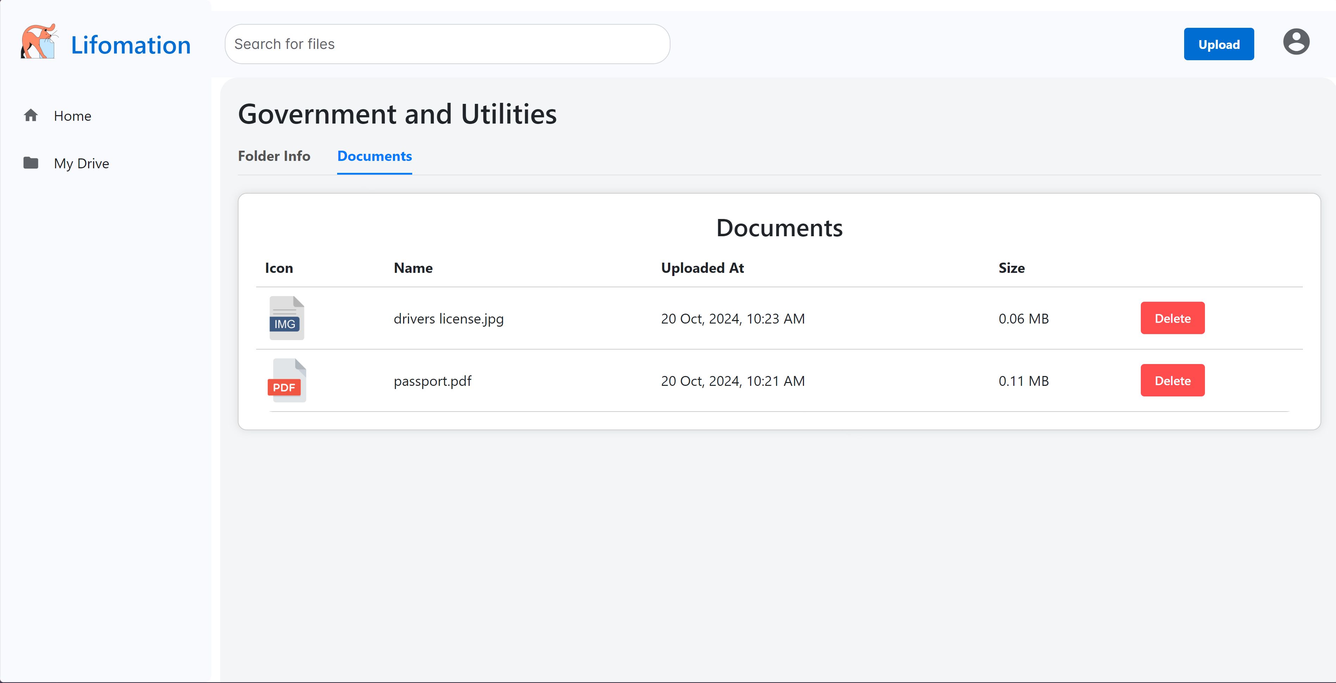The image size is (1336, 683).
Task: Go to Home in the sidebar
Action: [72, 116]
